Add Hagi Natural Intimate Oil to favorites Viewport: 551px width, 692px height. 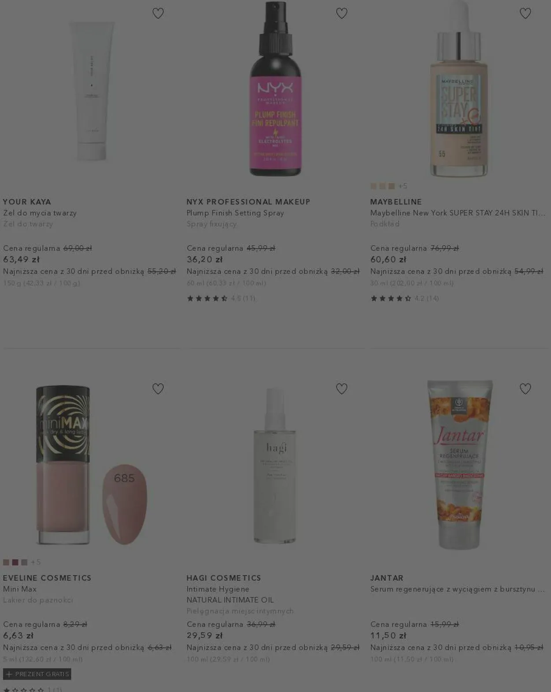click(342, 389)
